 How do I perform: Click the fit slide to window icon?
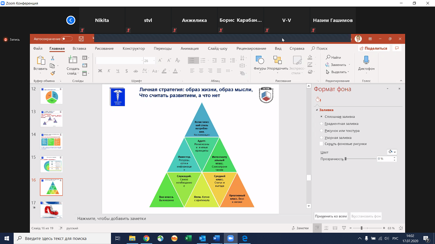click(x=401, y=228)
